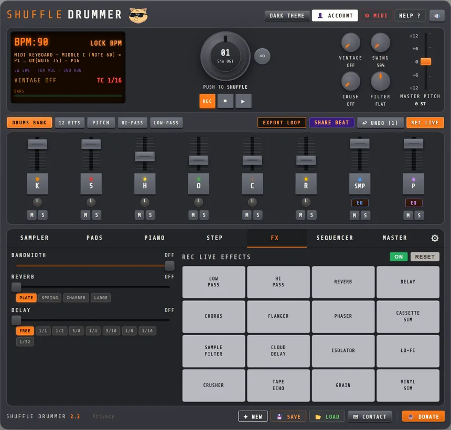This screenshot has height=430, width=451.
Task: Save the project with Save button
Action: point(288,416)
